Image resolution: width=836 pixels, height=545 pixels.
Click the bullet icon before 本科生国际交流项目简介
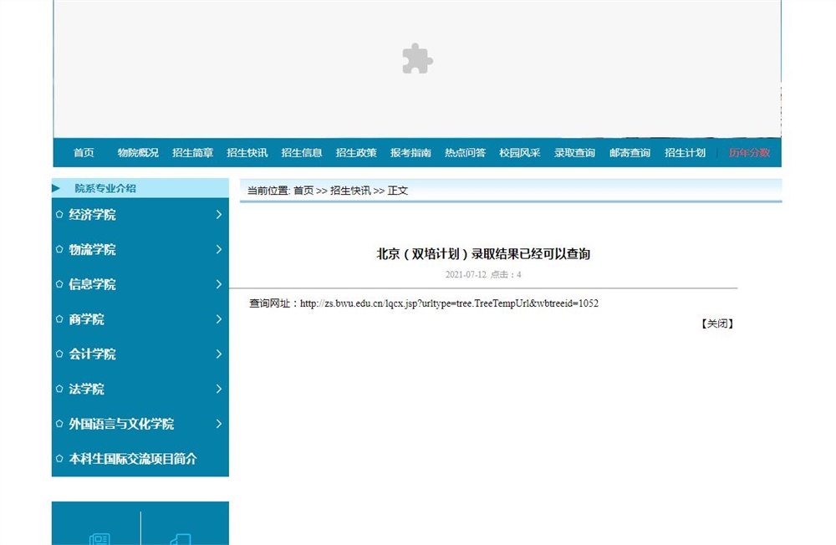pos(59,459)
